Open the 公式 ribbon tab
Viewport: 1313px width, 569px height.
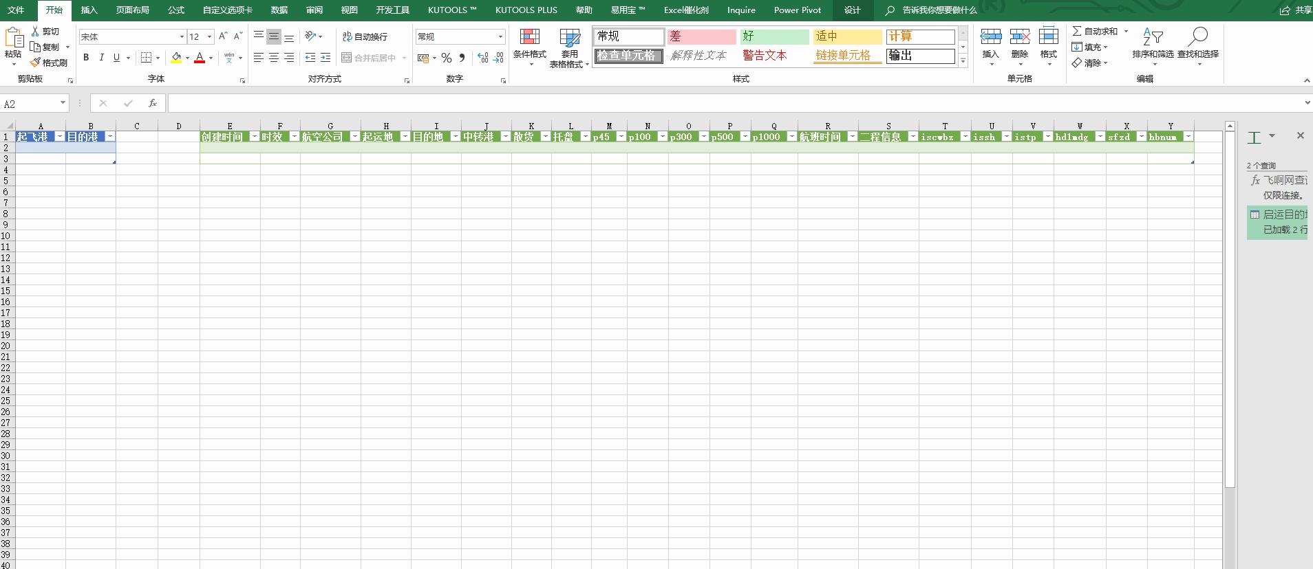click(176, 10)
